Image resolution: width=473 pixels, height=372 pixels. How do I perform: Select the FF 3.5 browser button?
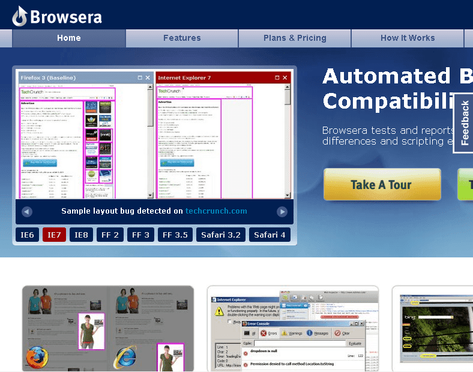[175, 235]
